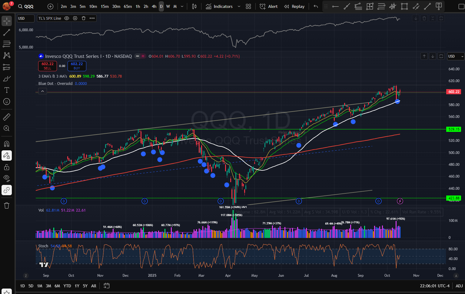Click the USD currency box in top pane
This screenshot has height=294, width=465.
point(25,18)
